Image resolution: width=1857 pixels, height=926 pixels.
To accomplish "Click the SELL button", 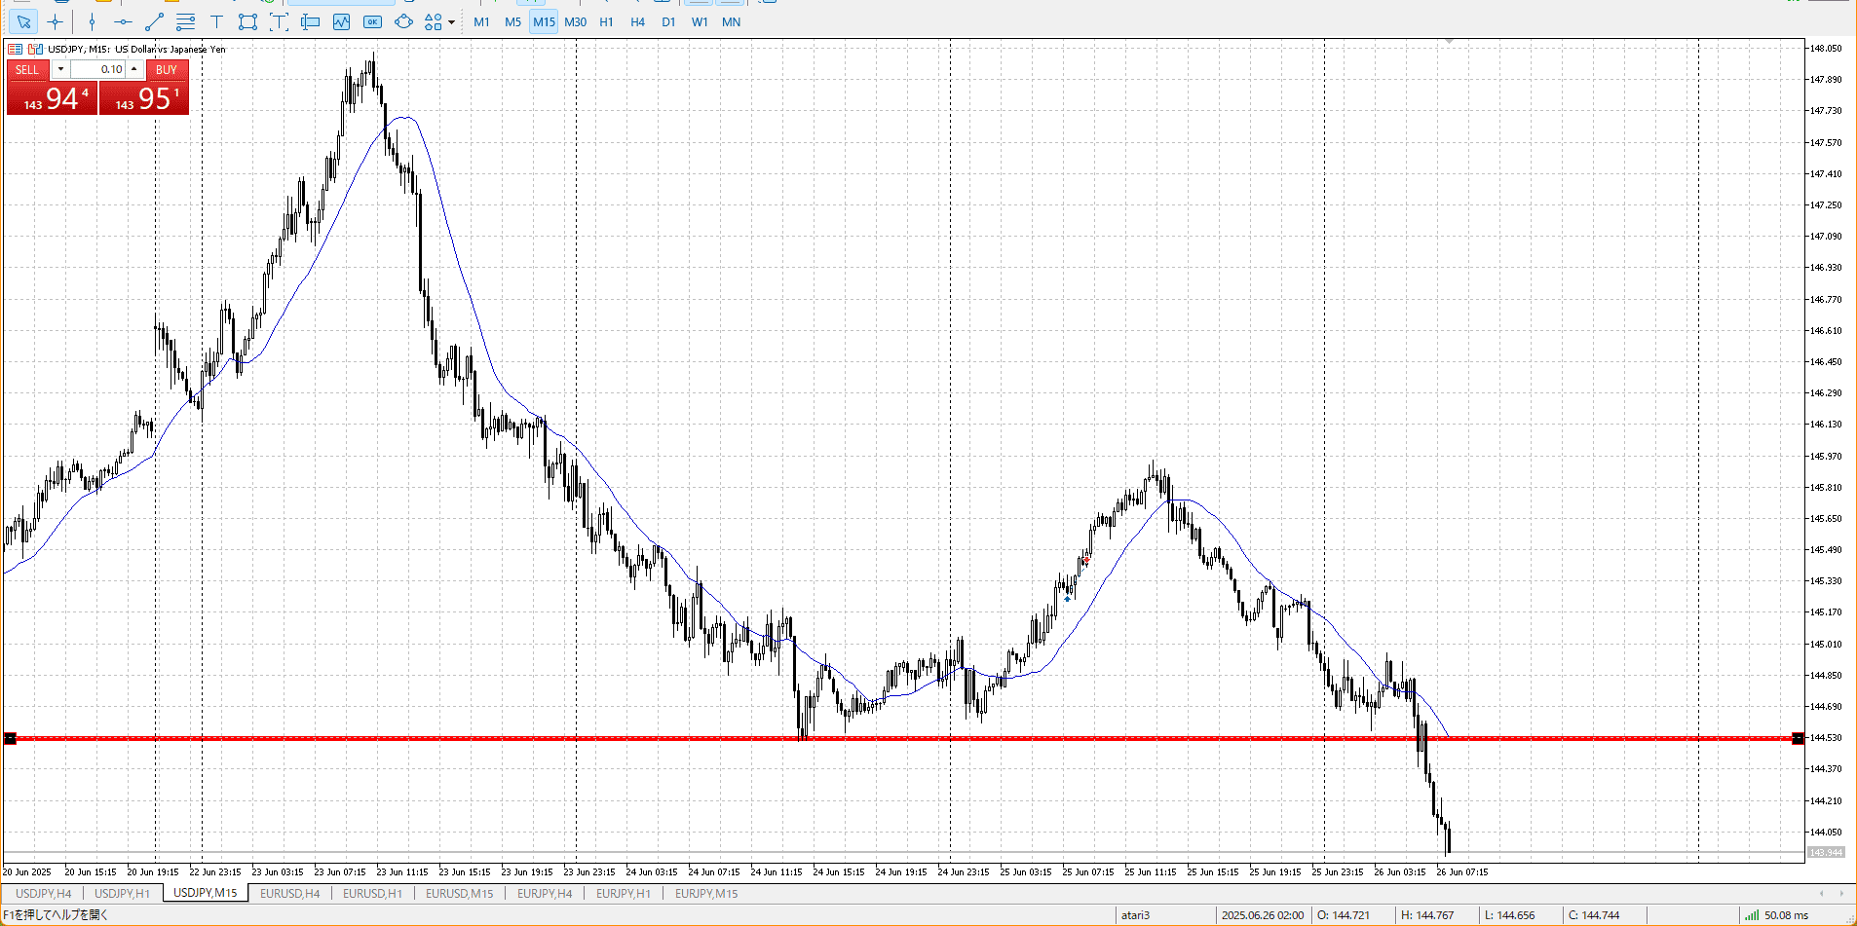I will pyautogui.click(x=27, y=69).
